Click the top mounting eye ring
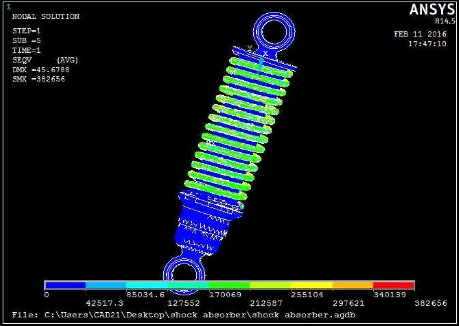 [x=274, y=31]
